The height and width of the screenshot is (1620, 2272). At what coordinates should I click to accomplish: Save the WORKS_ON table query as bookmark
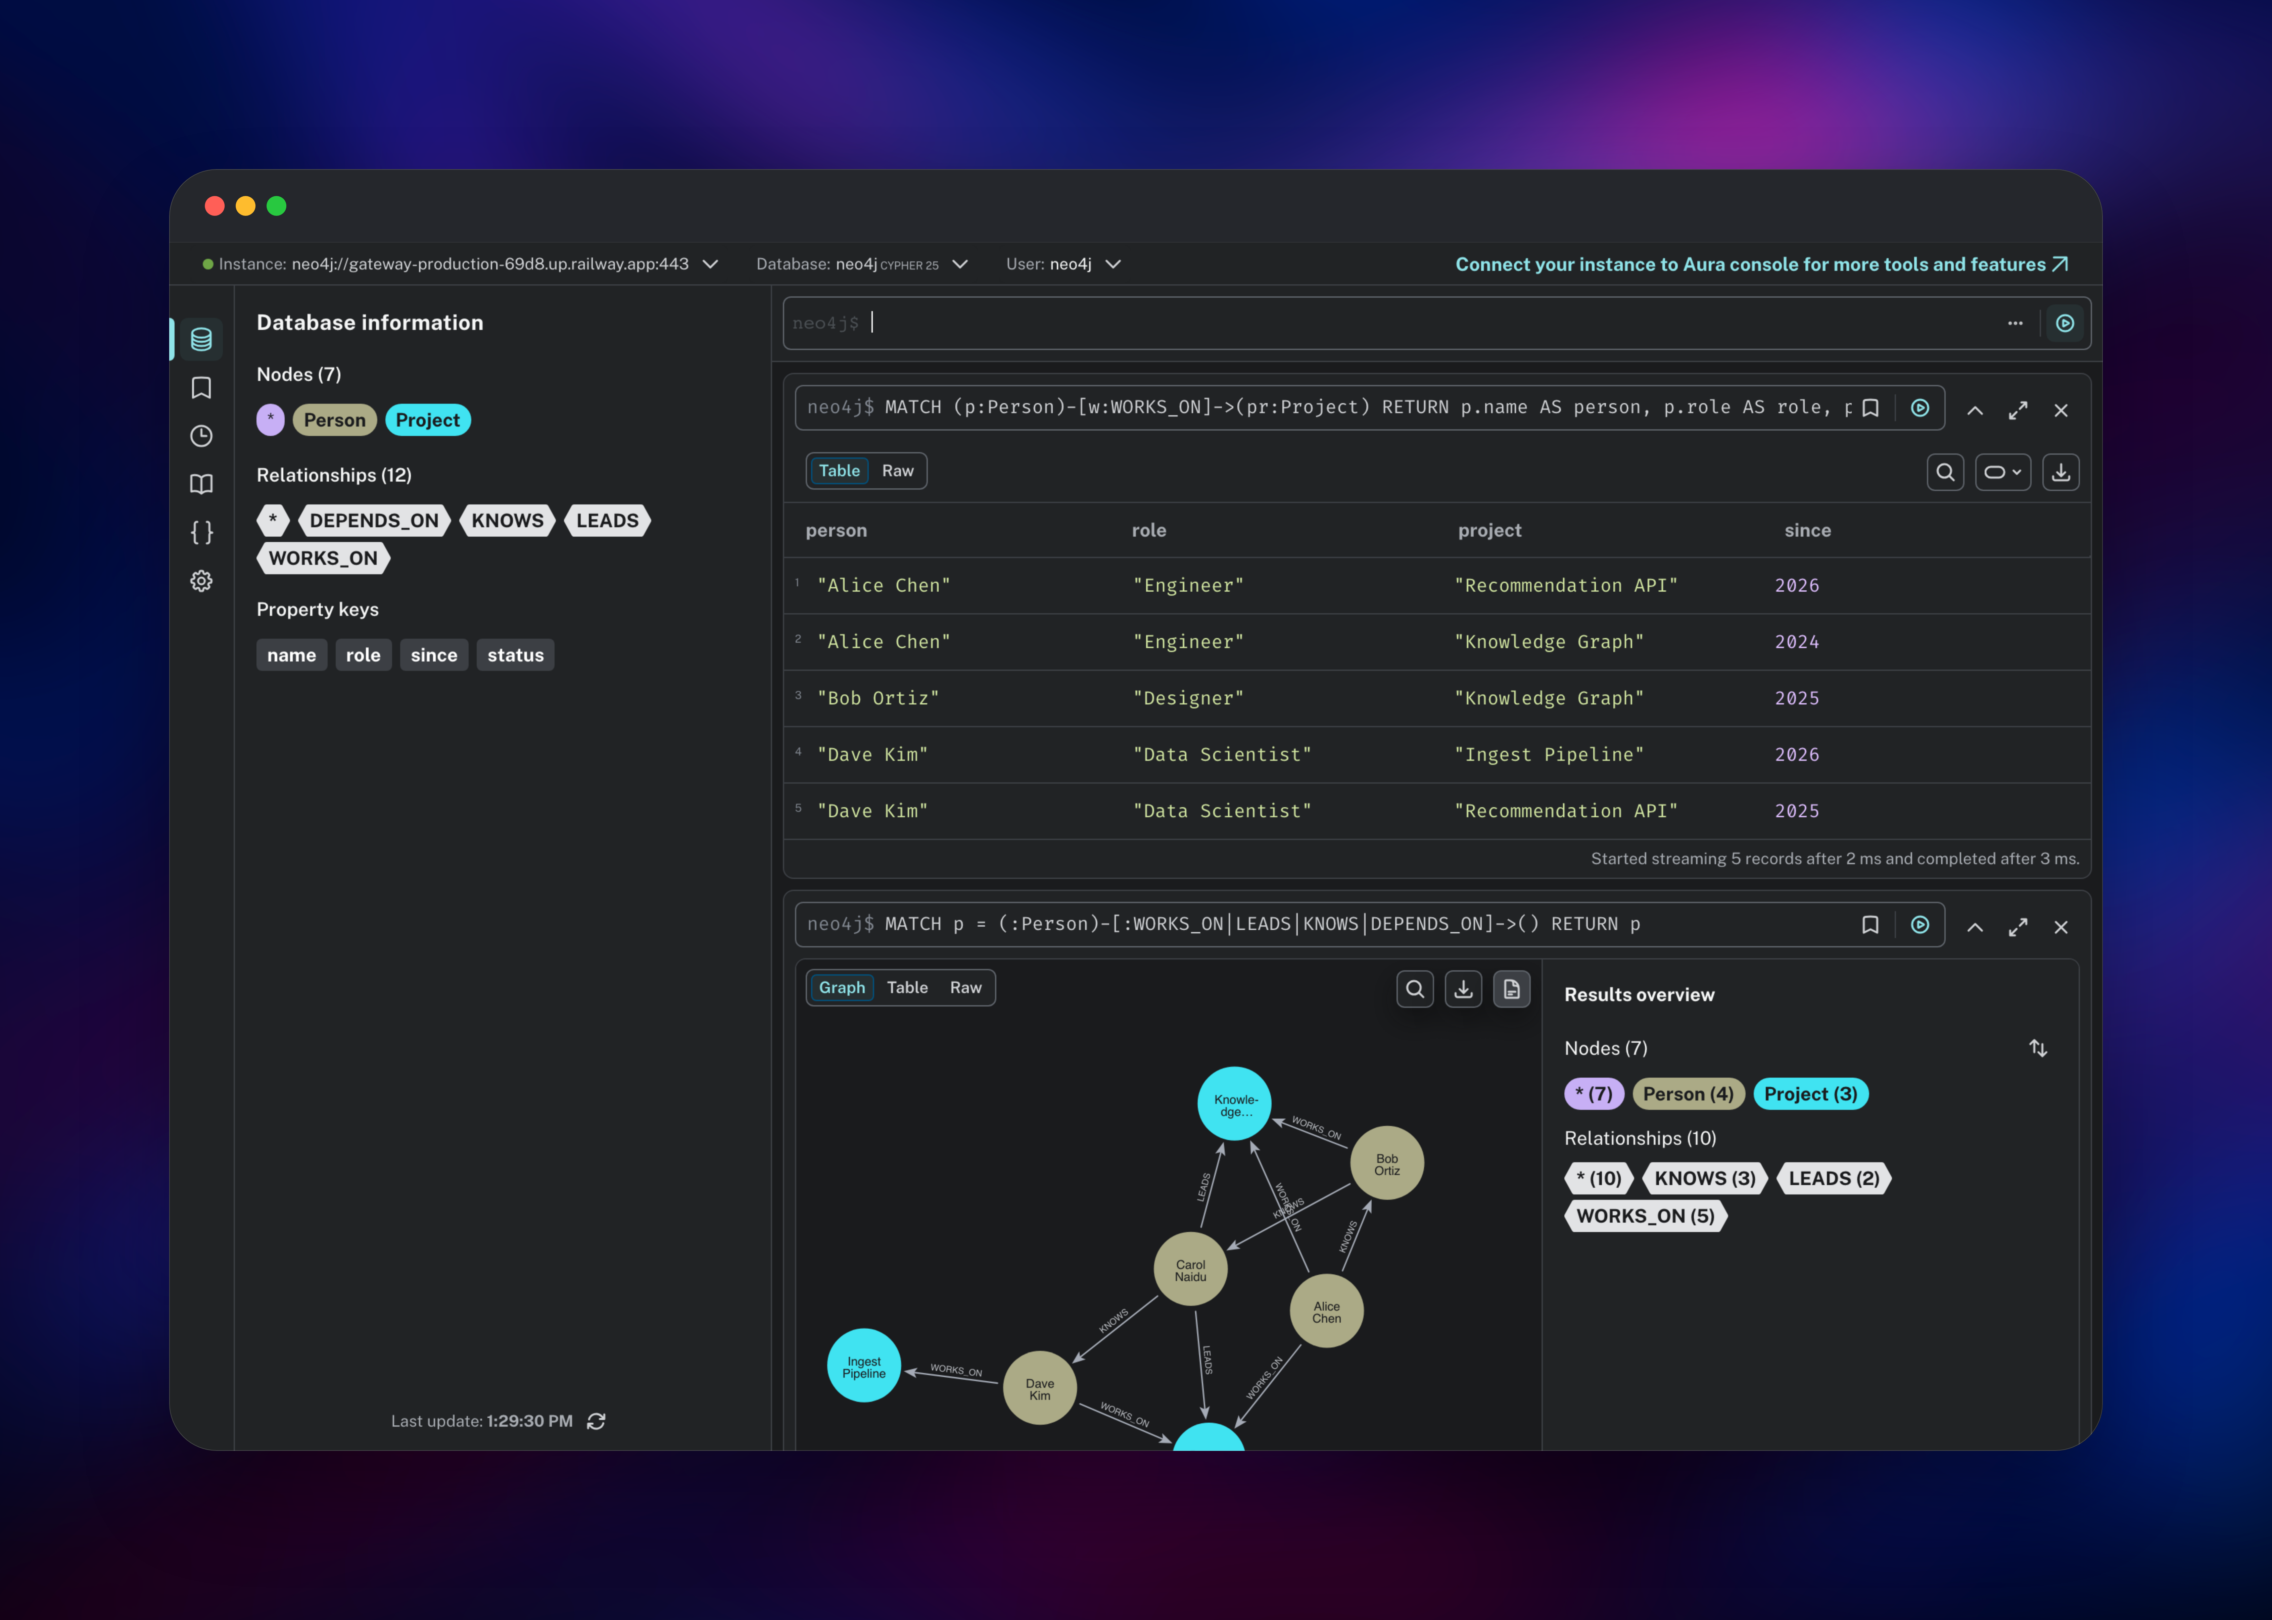pyautogui.click(x=1871, y=408)
